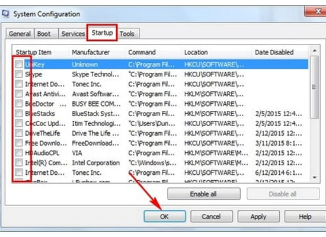The height and width of the screenshot is (237, 326).
Task: Switch to the General tab
Action: pyautogui.click(x=20, y=34)
